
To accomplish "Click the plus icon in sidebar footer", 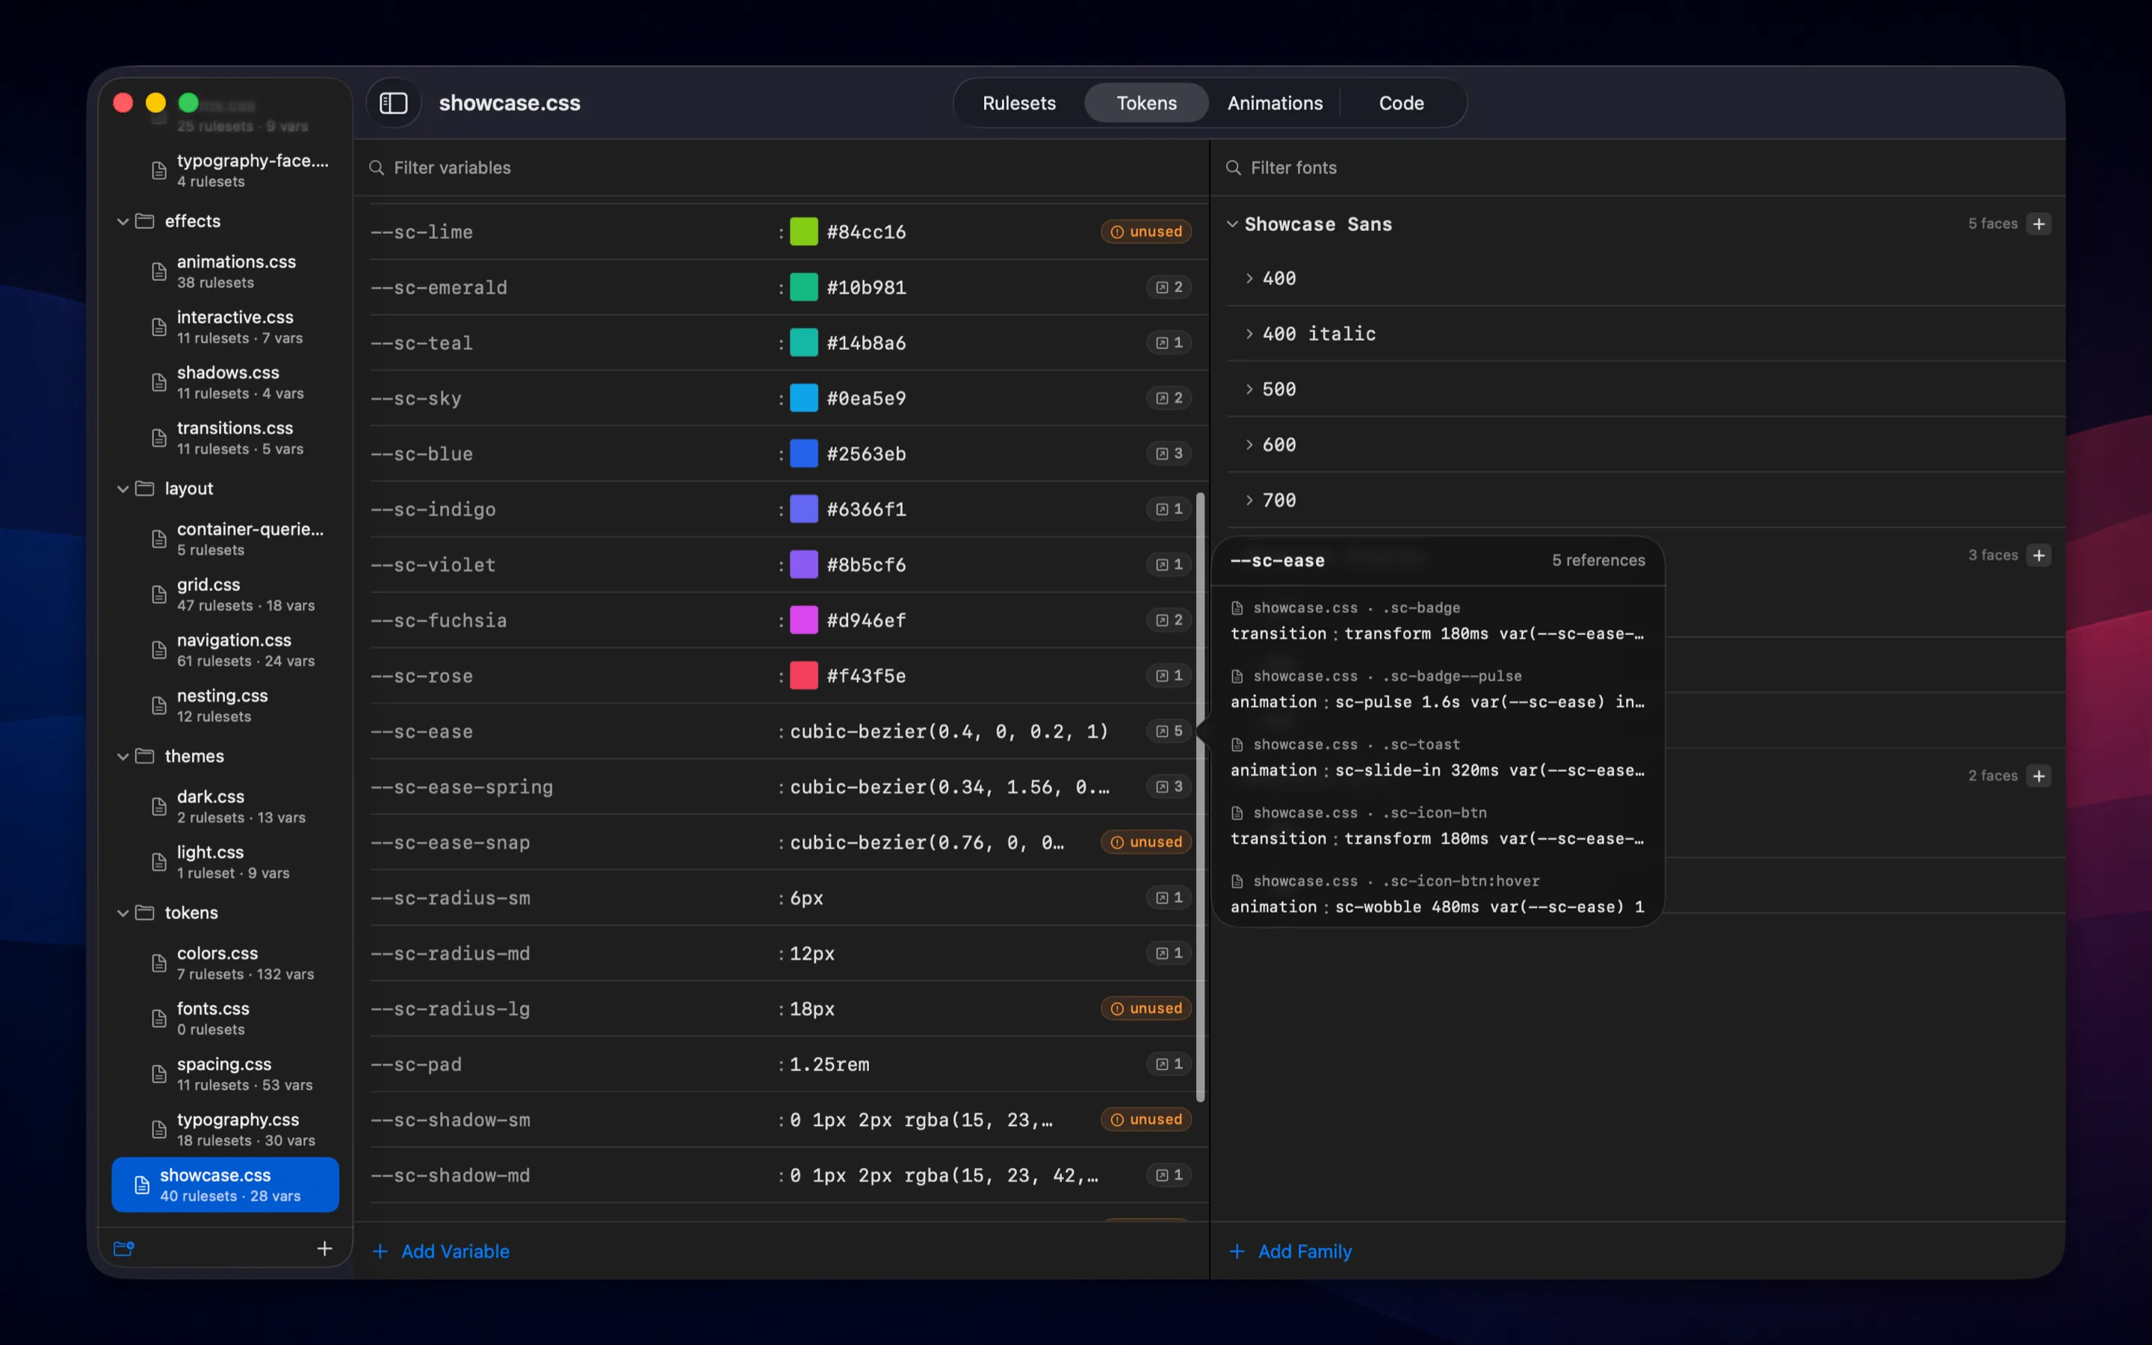I will coord(324,1248).
